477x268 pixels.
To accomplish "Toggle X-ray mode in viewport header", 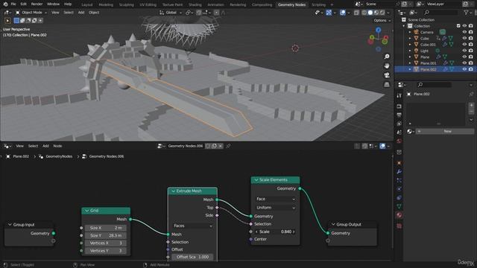I will point(356,13).
